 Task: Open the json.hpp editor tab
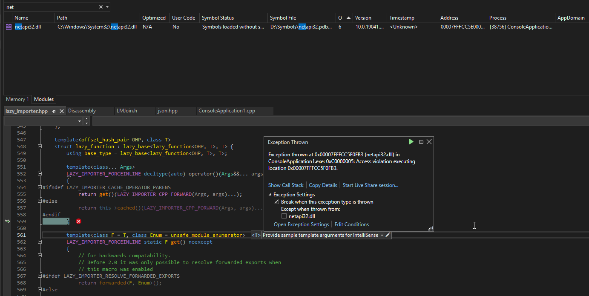tap(167, 111)
